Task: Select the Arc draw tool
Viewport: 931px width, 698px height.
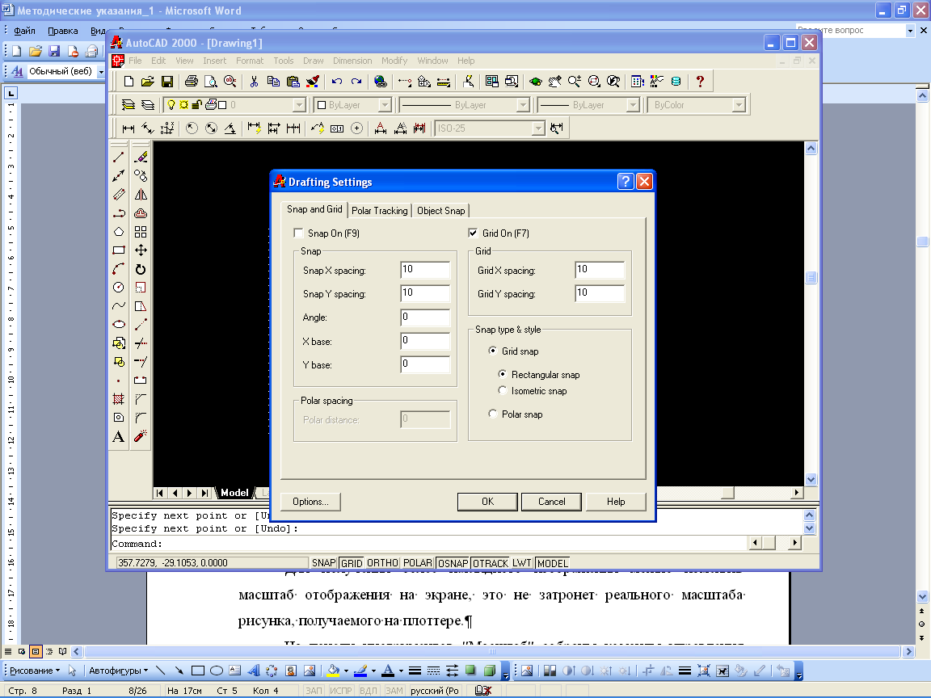Action: point(119,269)
